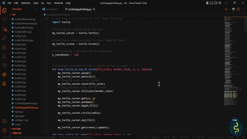Open the Run and Debug view
The image size is (247, 139).
tap(4, 38)
